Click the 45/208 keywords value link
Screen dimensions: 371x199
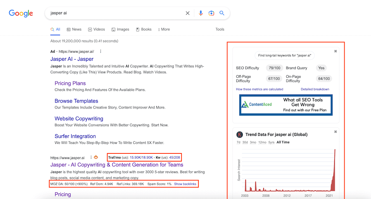pyautogui.click(x=175, y=157)
